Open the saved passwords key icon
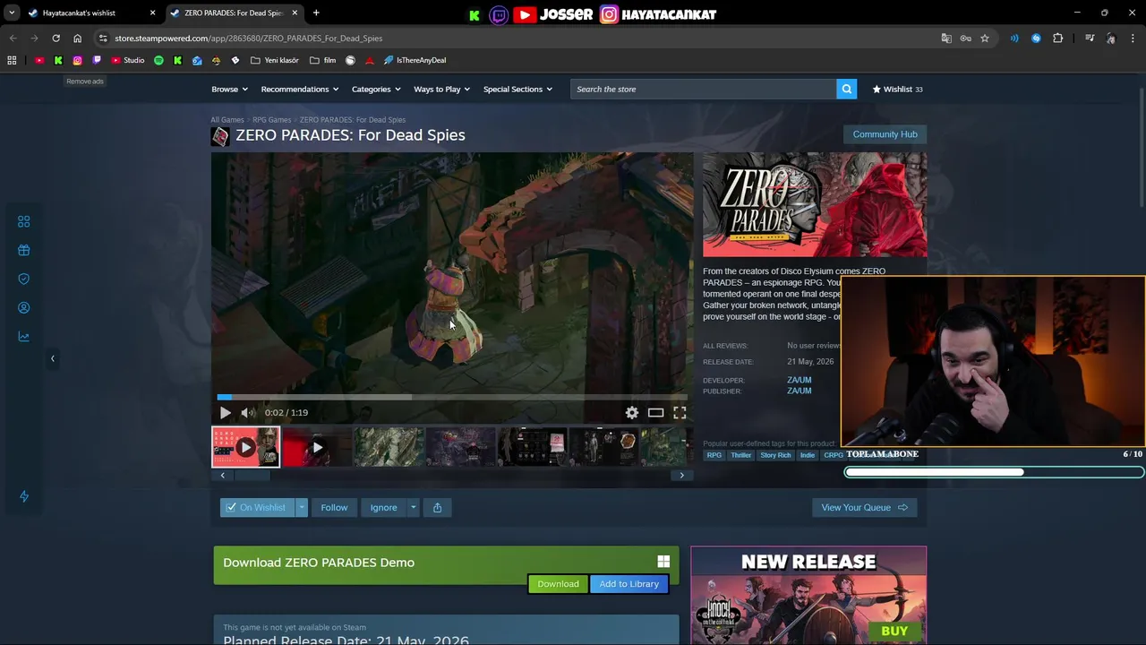The height and width of the screenshot is (645, 1146). coord(965,39)
